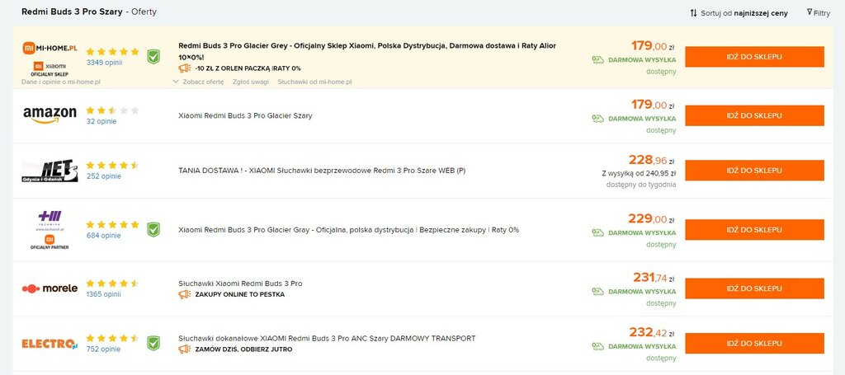Open the NET-S shop logo
The width and height of the screenshot is (845, 375).
[50, 171]
